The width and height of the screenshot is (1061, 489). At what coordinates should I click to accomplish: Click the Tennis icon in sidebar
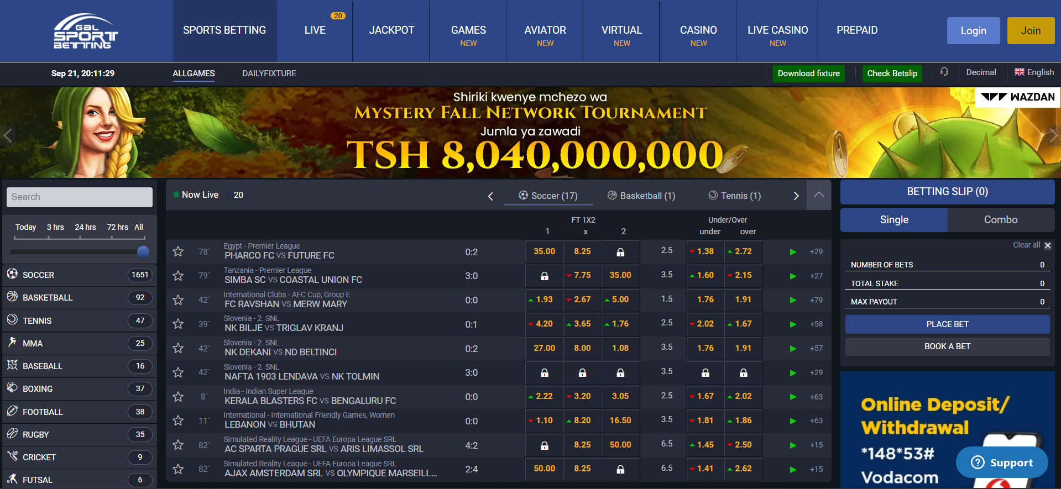click(12, 319)
